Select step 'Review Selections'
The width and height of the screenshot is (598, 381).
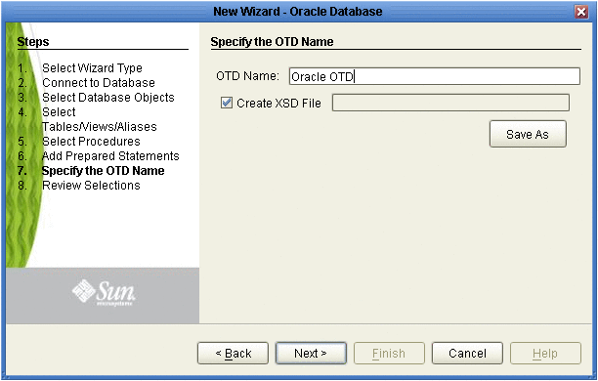click(91, 186)
